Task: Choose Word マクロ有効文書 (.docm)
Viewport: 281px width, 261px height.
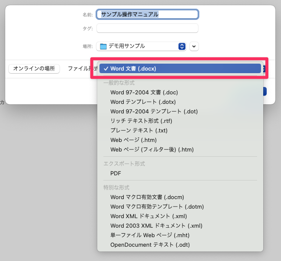Action: point(180,197)
